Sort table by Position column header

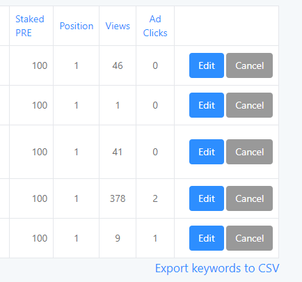point(77,26)
